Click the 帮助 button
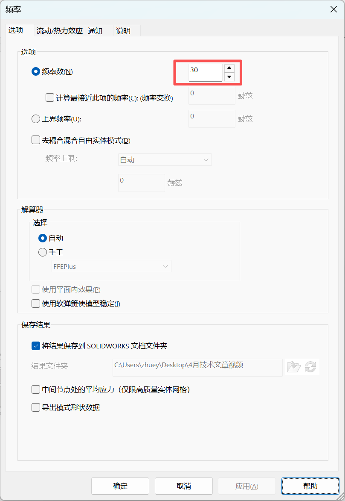This screenshot has width=345, height=501. pos(310,486)
